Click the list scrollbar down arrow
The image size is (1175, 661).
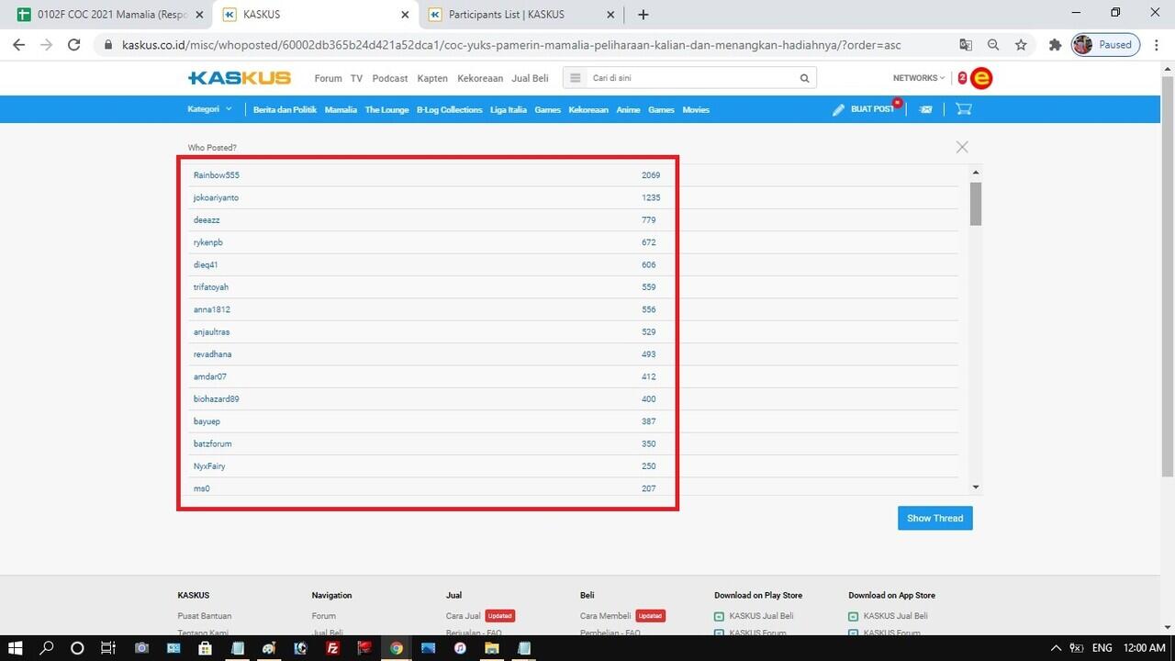click(976, 487)
